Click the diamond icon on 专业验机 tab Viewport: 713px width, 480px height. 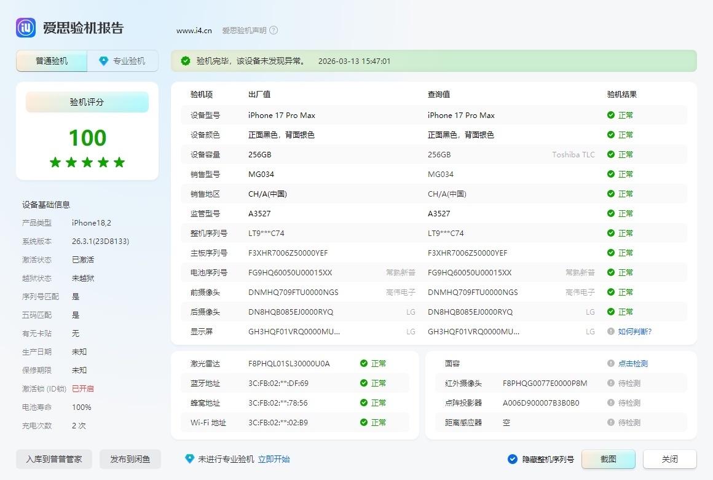103,61
